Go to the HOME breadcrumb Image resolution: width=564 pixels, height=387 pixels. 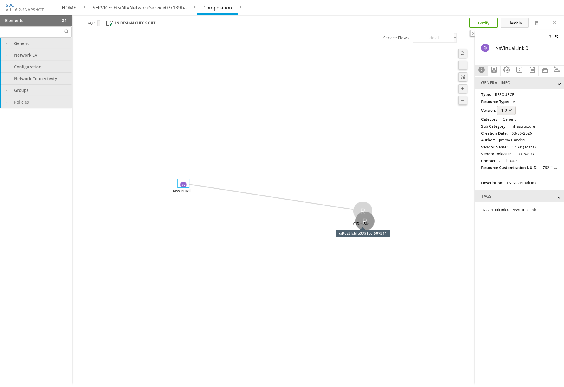point(69,8)
